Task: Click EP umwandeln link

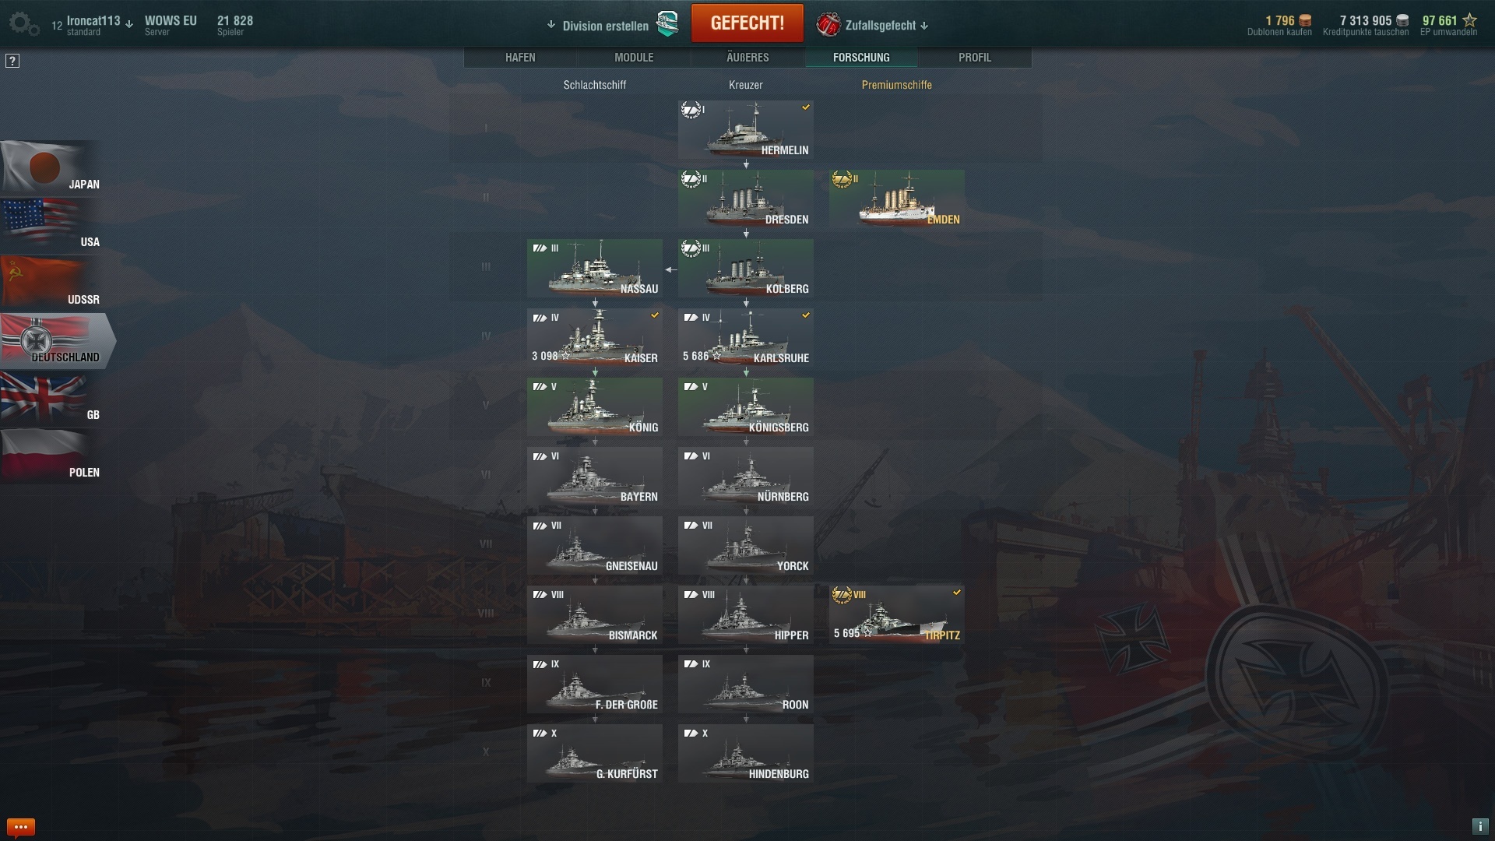Action: [1448, 33]
